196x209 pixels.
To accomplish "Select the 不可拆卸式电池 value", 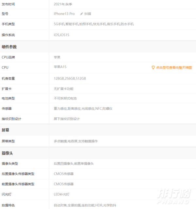I will pyautogui.click(x=65, y=98).
